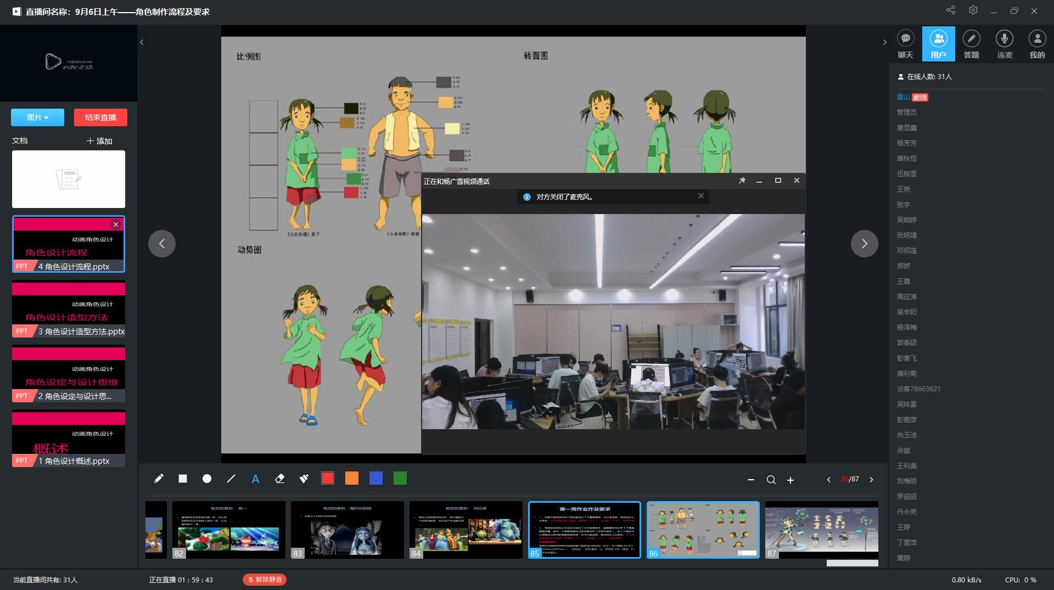Open slide thumbnail 87
The height and width of the screenshot is (590, 1054).
coord(822,530)
